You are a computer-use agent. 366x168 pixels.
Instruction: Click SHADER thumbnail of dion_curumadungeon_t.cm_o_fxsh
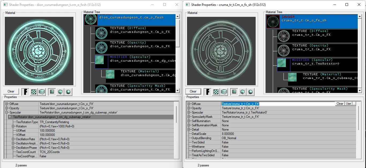pyautogui.click(x=91, y=20)
